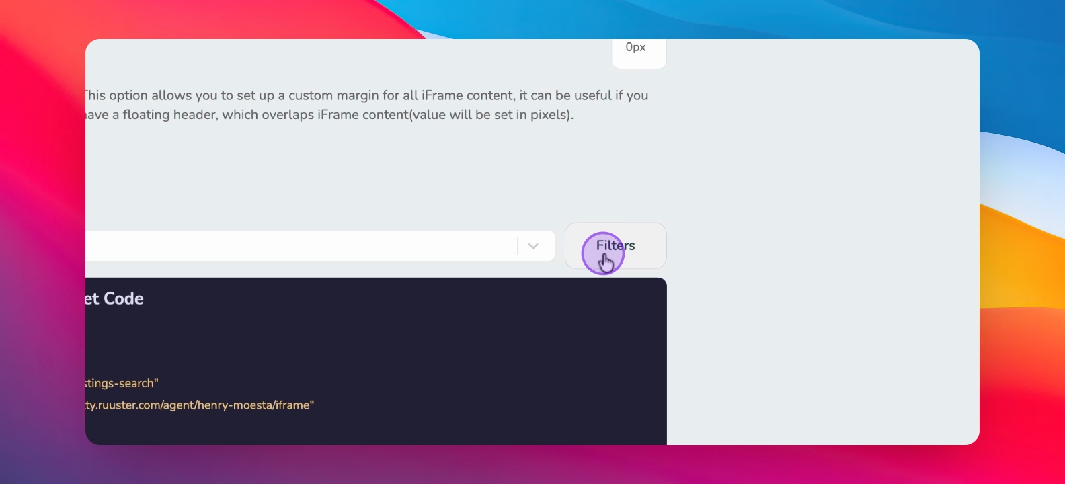Click the ruuster.com agent iframe URL string
The width and height of the screenshot is (1065, 484).
(x=200, y=405)
